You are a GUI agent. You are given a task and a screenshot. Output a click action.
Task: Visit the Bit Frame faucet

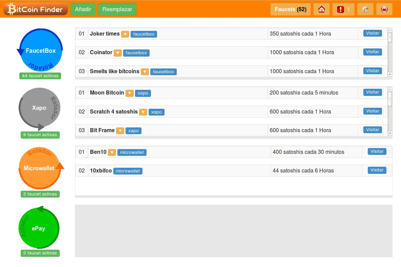[373, 130]
